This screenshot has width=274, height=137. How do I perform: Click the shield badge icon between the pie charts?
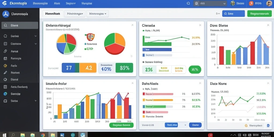coord(90,37)
